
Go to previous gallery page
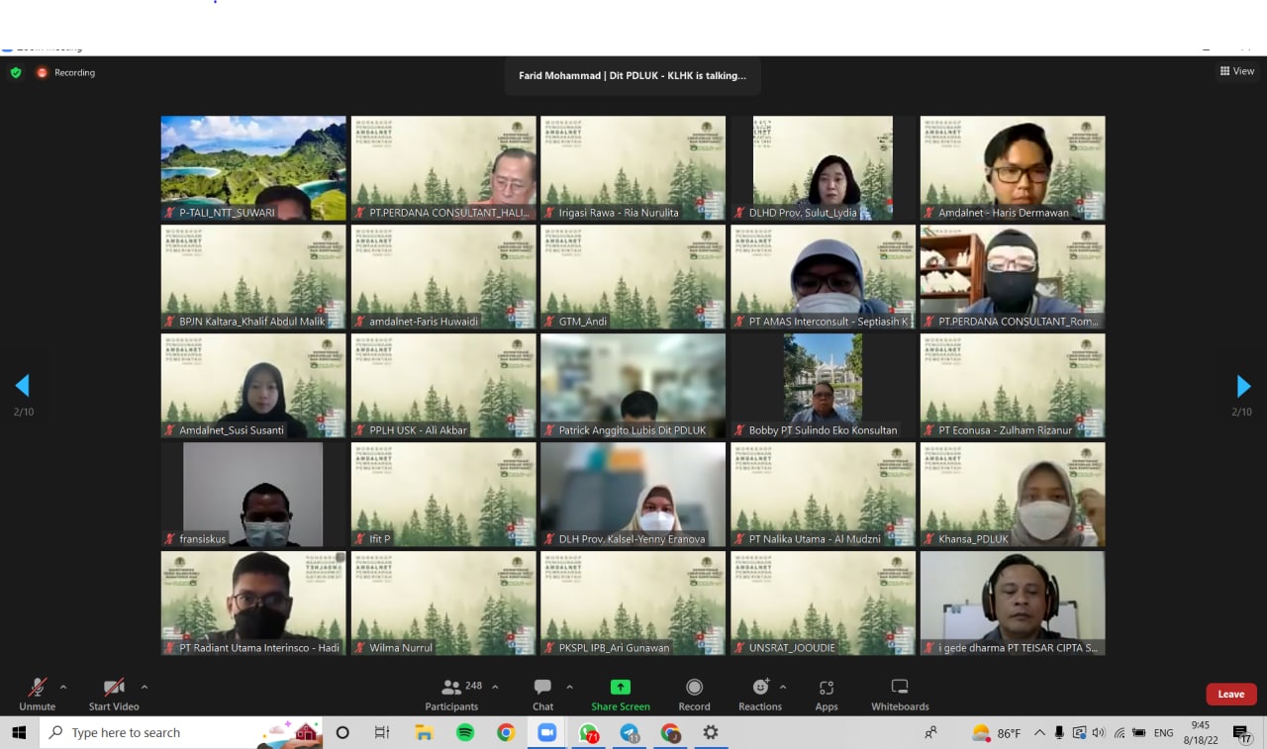point(23,386)
